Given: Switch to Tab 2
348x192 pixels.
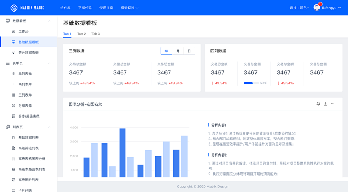Looking at the screenshot, I should 81,34.
